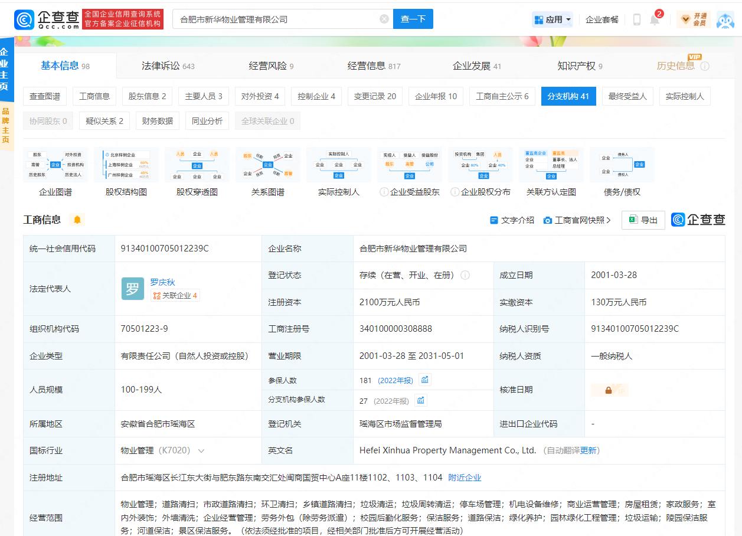Switch to the 经营信息 tab
Screen dimensions: 742x536
click(x=374, y=66)
